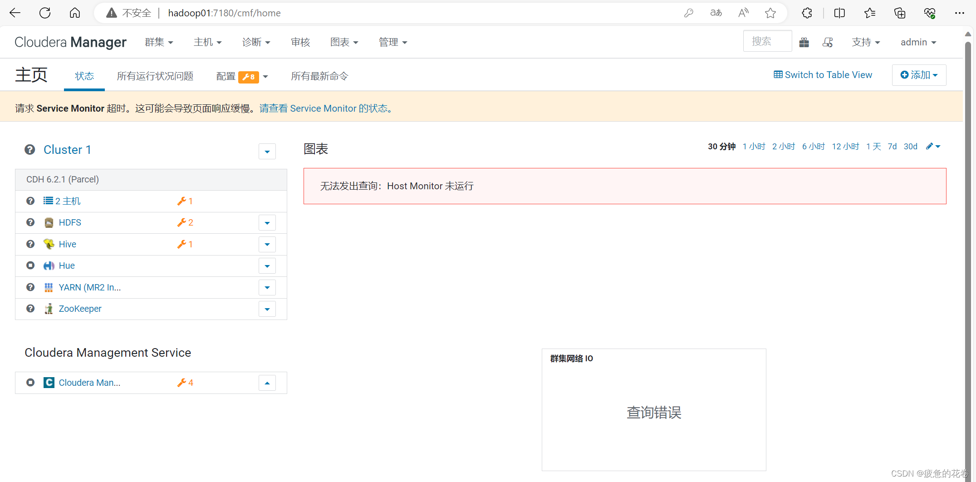Open browser essentials heart icon
The height and width of the screenshot is (482, 976).
[x=930, y=13]
